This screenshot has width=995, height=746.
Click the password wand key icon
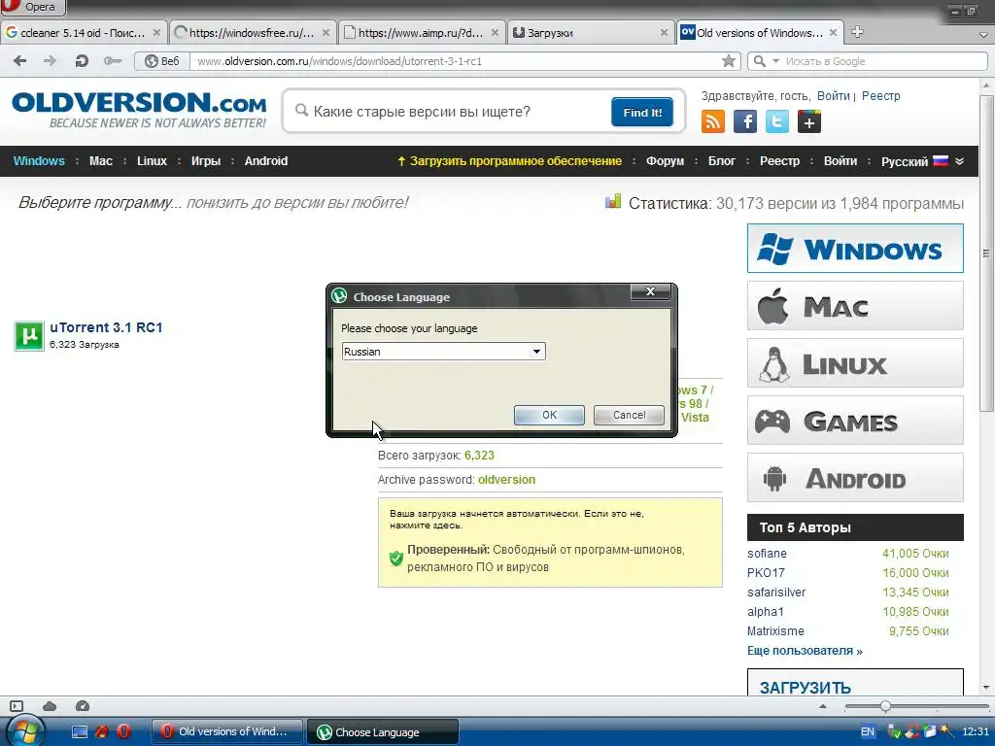113,61
